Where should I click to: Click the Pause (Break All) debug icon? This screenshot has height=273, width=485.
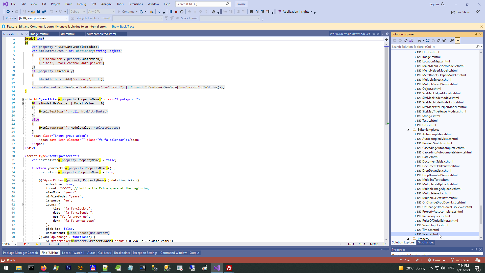171,12
